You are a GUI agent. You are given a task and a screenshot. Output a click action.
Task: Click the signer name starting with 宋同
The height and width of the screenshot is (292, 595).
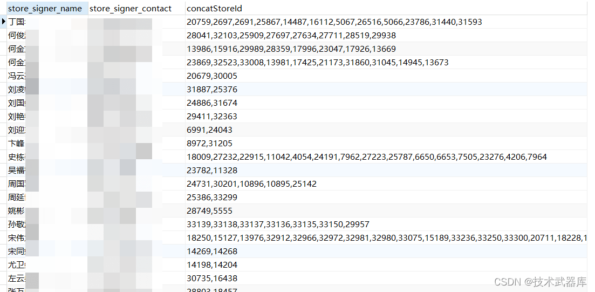coord(17,252)
